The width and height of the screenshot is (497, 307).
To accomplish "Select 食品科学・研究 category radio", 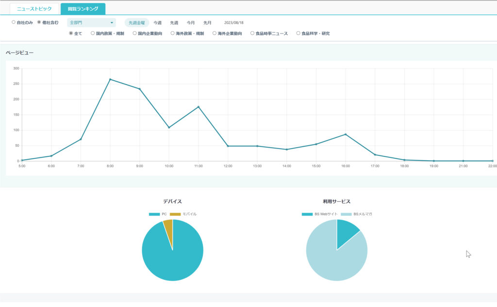I will [x=298, y=34].
